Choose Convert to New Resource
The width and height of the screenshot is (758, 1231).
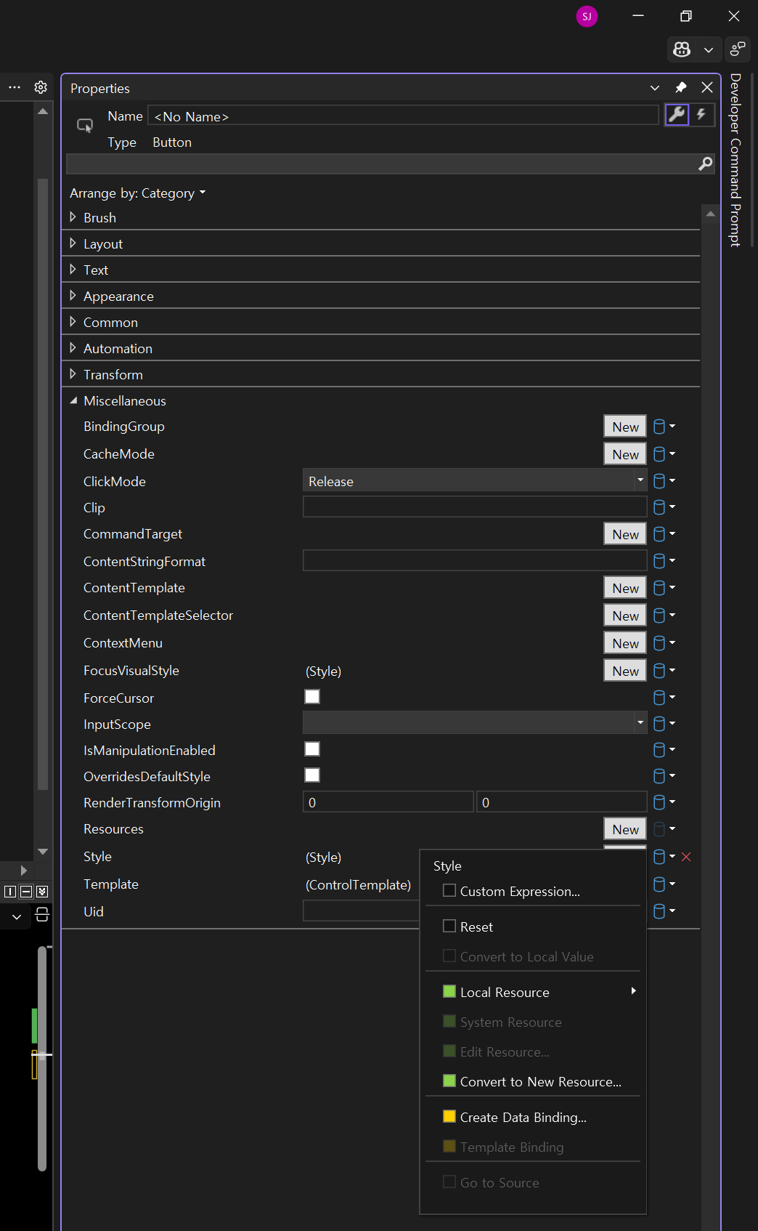pos(533,1081)
